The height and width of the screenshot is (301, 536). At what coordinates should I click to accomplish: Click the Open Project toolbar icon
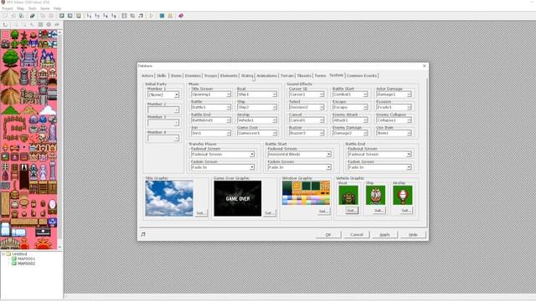[13, 16]
